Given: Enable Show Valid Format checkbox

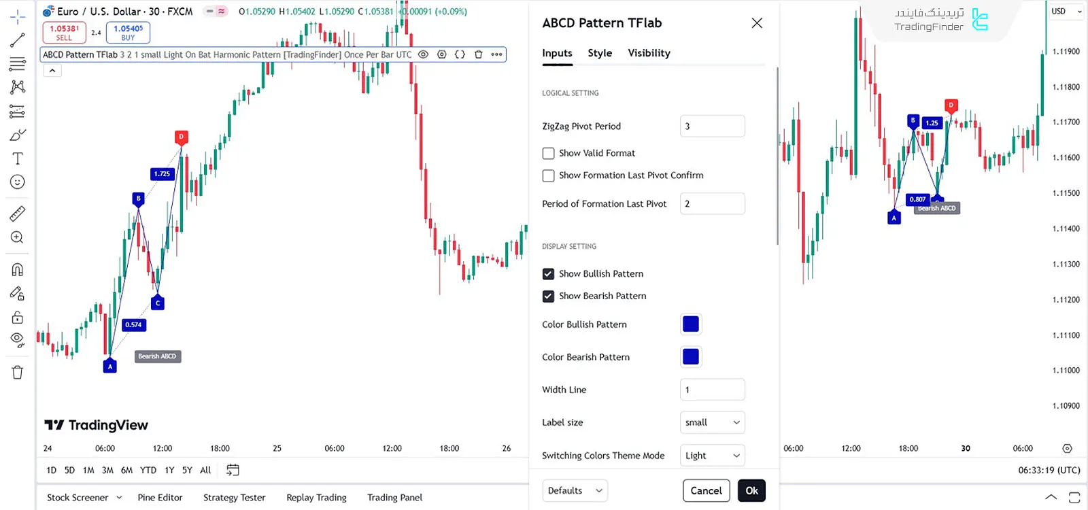Looking at the screenshot, I should pos(549,154).
